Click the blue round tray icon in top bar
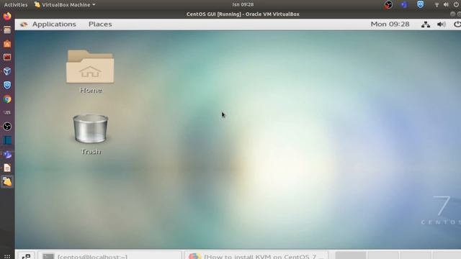461x259 pixels. (x=405, y=4)
